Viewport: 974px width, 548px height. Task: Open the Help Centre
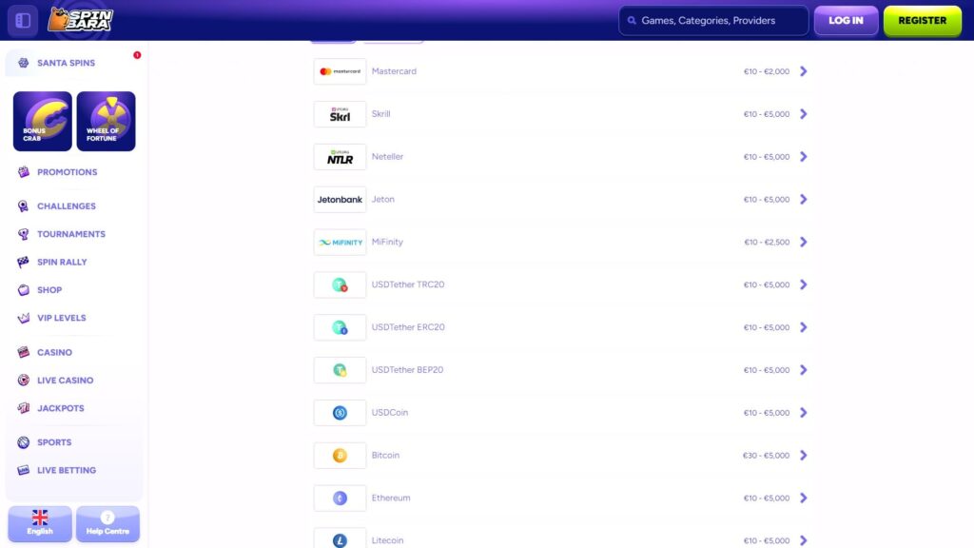(x=107, y=523)
